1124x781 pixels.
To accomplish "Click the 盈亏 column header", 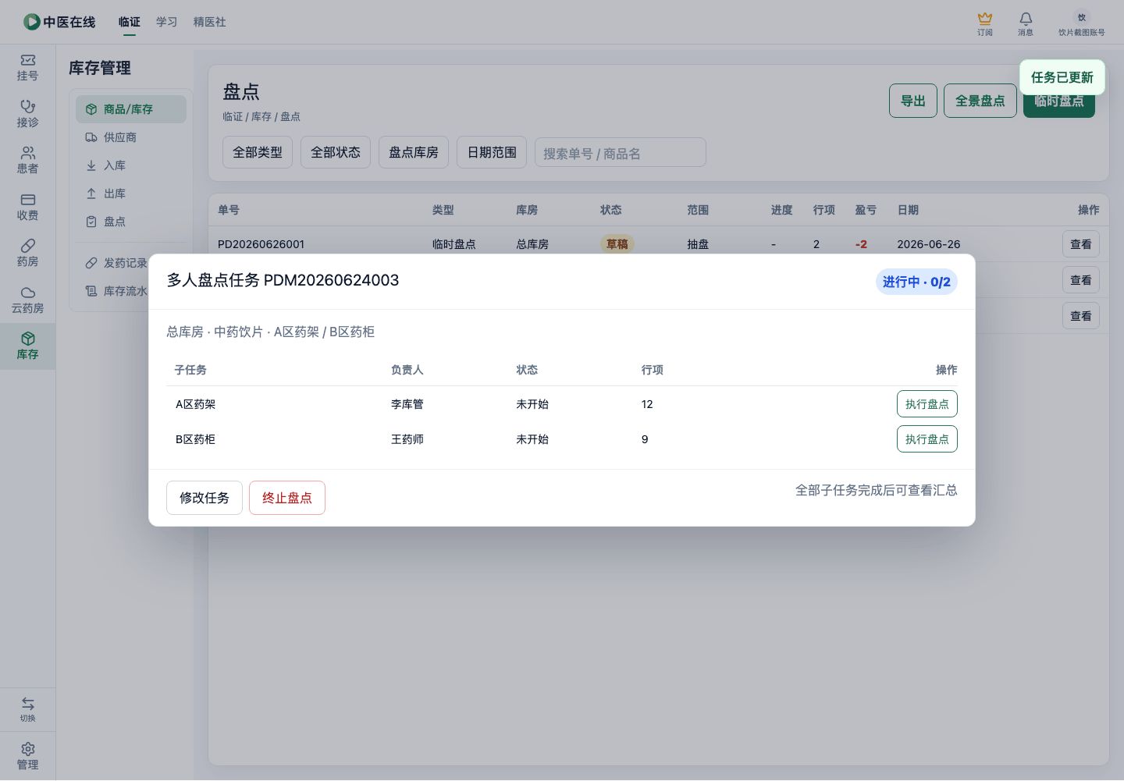I will [866, 210].
